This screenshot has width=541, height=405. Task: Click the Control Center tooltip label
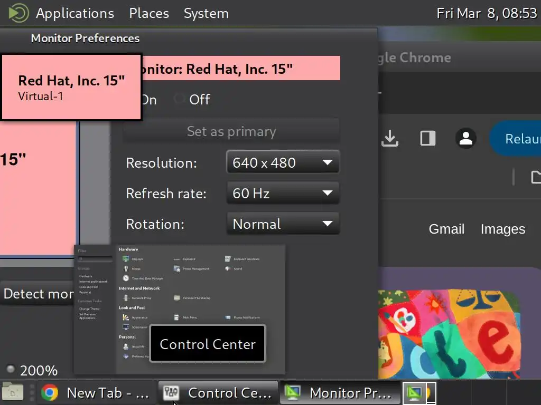[x=208, y=344]
